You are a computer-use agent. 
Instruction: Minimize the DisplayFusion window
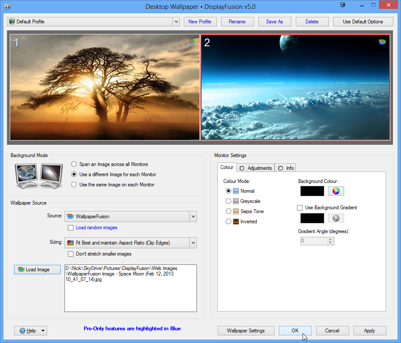click(362, 5)
